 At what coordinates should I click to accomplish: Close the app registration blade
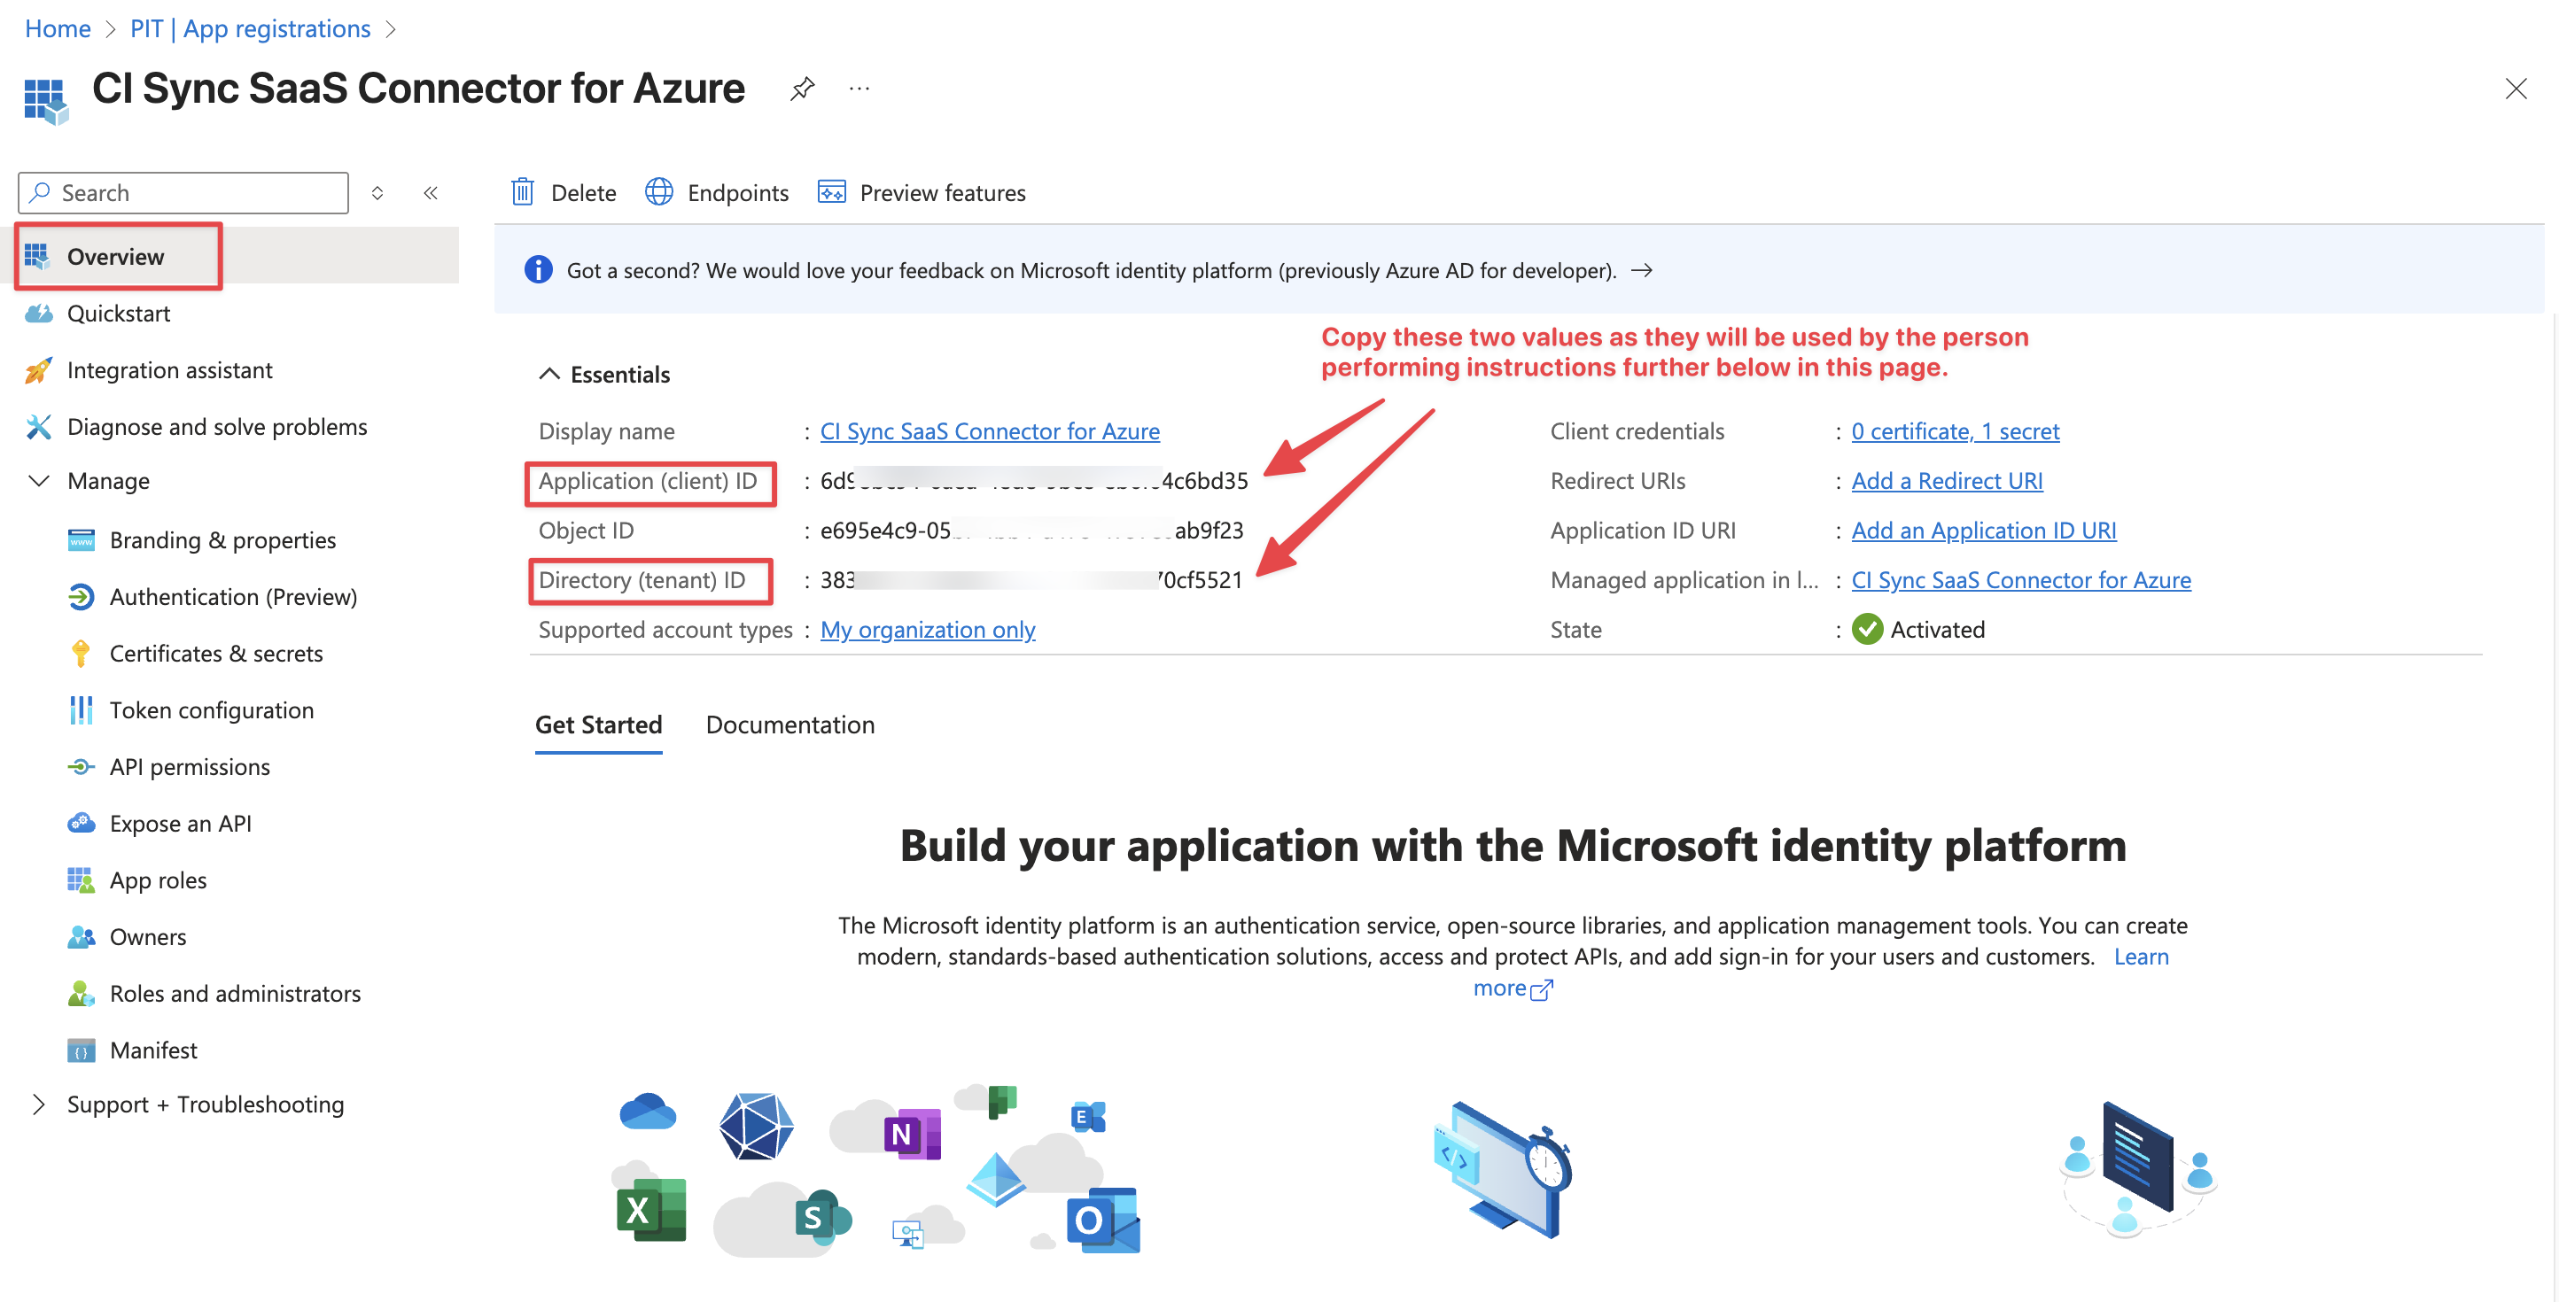click(x=2516, y=89)
